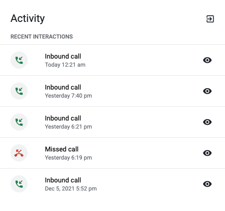
Task: Click the phone icon for the Dec 5, 2021 call
Action: (x=19, y=184)
